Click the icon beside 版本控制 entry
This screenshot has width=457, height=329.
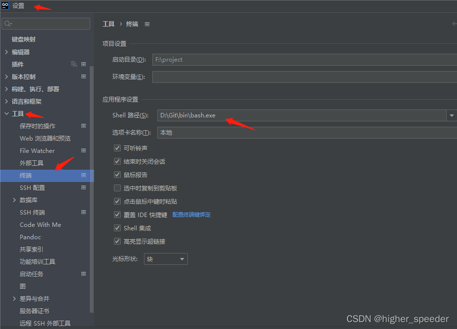84,76
